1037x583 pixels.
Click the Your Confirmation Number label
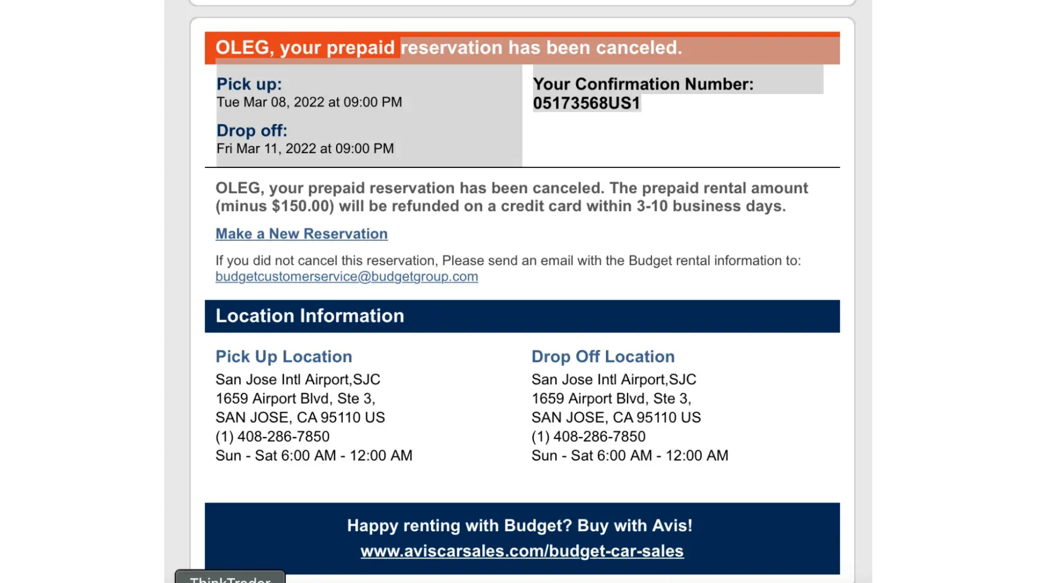643,84
